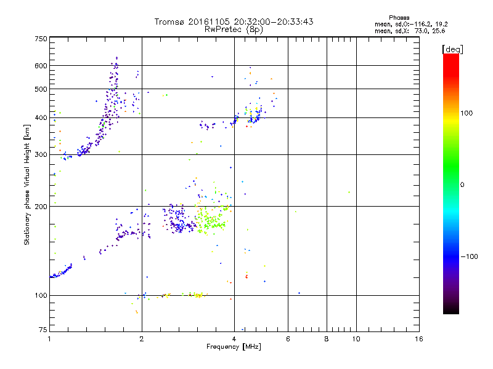Click the black bottom of the phase colorbar

point(451,309)
